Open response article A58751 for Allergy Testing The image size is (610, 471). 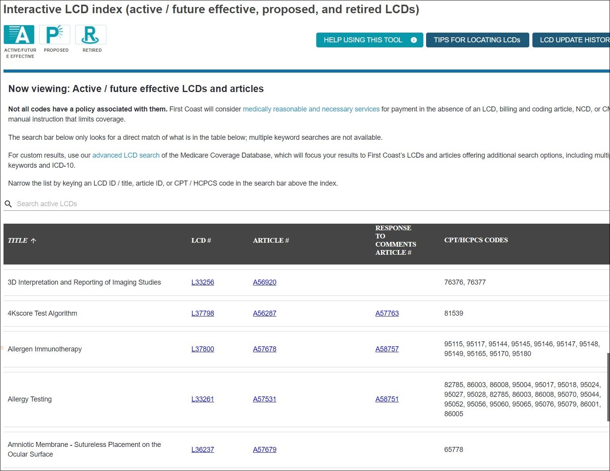coord(387,399)
